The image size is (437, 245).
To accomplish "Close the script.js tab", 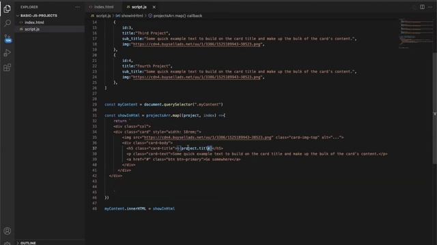I will pos(154,7).
